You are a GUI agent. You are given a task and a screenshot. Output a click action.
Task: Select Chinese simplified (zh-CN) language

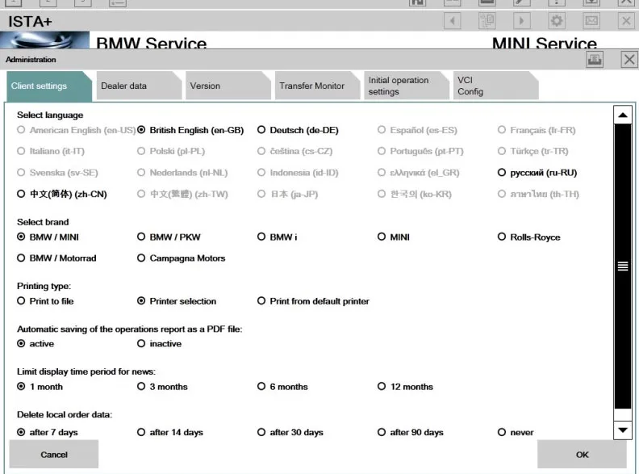coord(62,194)
